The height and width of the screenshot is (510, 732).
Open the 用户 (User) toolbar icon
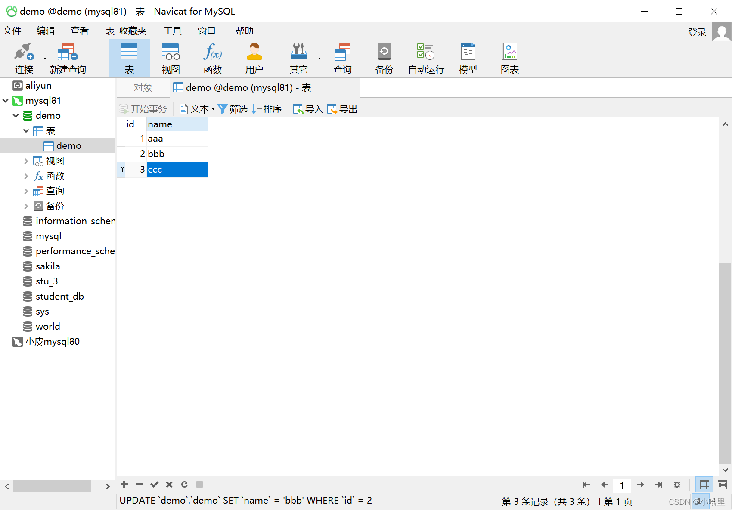pyautogui.click(x=254, y=59)
